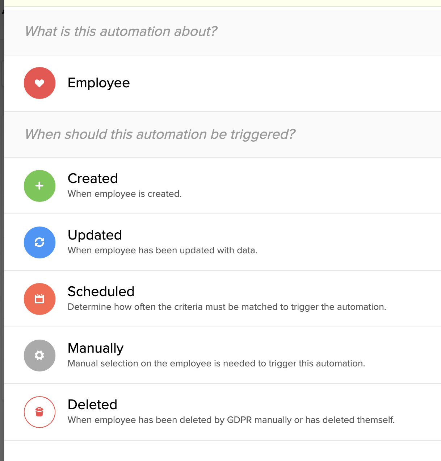Select the Deleted trigger title
This screenshot has width=441, height=461.
[x=92, y=405]
